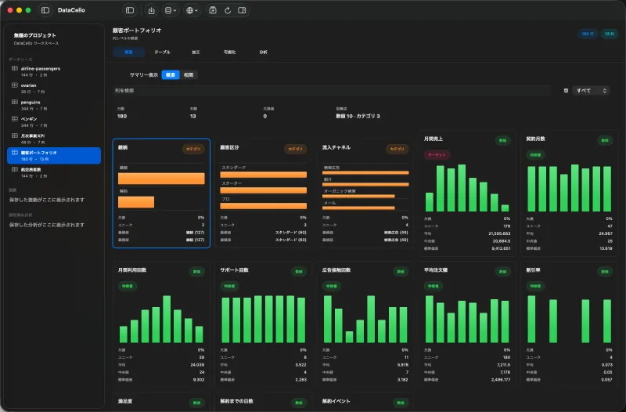Click the table icon beside airline-passengers
This screenshot has width=626, height=412.
point(15,68)
